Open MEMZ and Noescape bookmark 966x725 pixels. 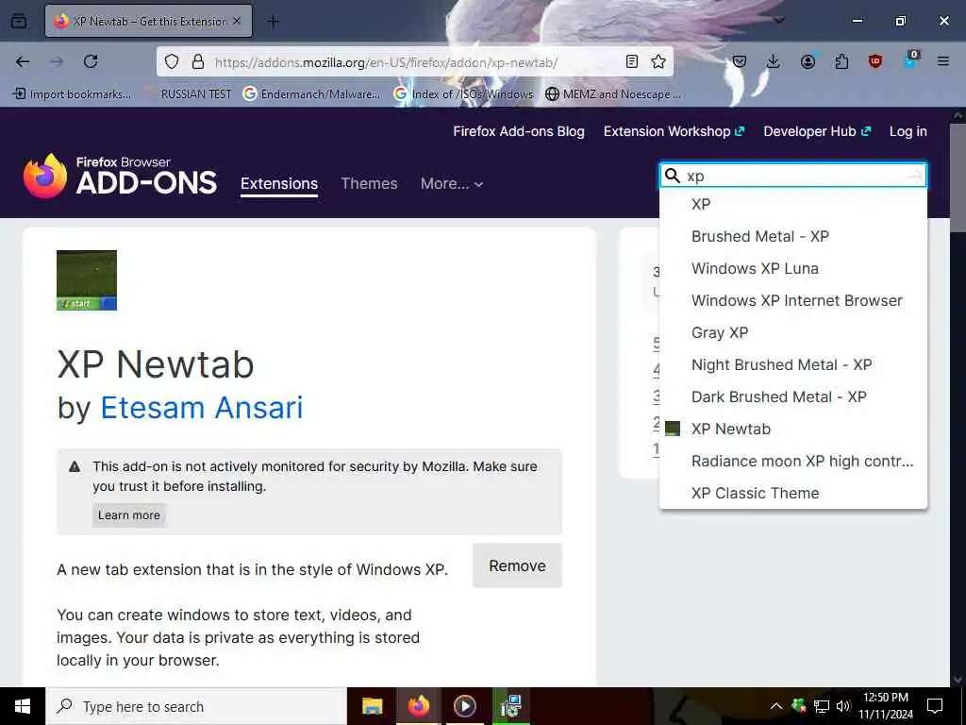613,94
